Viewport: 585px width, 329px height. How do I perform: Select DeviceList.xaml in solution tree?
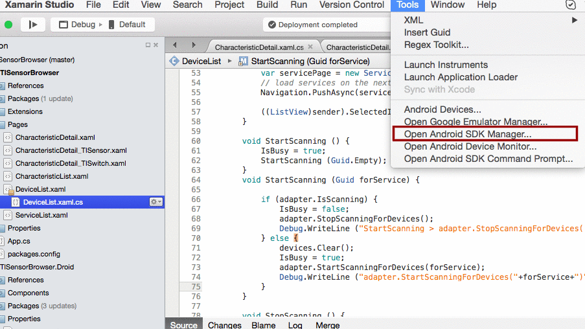[40, 189]
